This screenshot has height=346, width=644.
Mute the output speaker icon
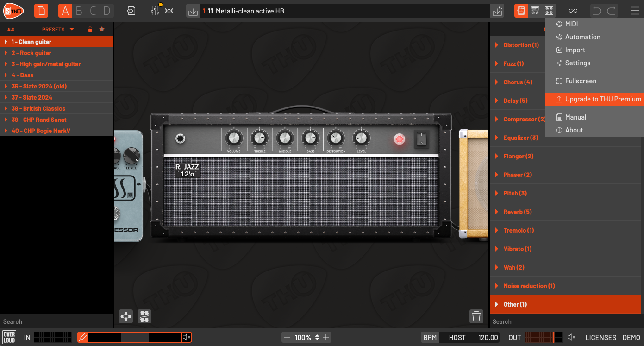coord(572,337)
